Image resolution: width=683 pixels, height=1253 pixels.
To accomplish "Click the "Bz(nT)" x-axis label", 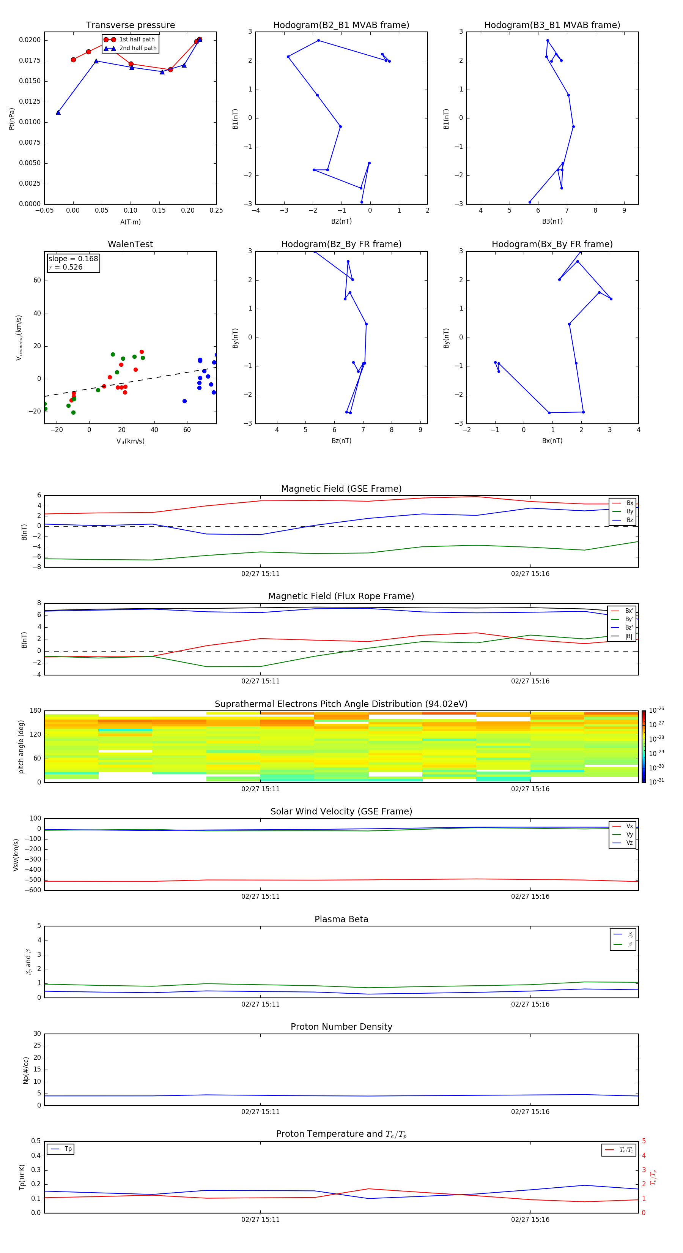I will 341,441.
